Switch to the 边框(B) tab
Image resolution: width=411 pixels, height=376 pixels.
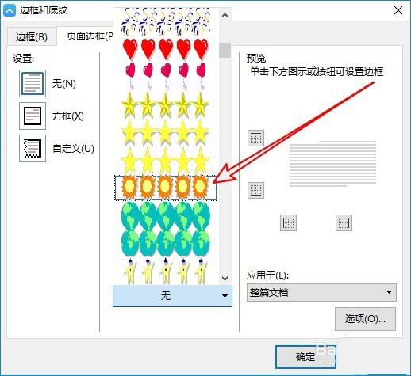(x=32, y=36)
